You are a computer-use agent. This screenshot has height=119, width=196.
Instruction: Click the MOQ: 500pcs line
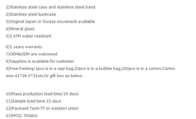click(x=22, y=116)
